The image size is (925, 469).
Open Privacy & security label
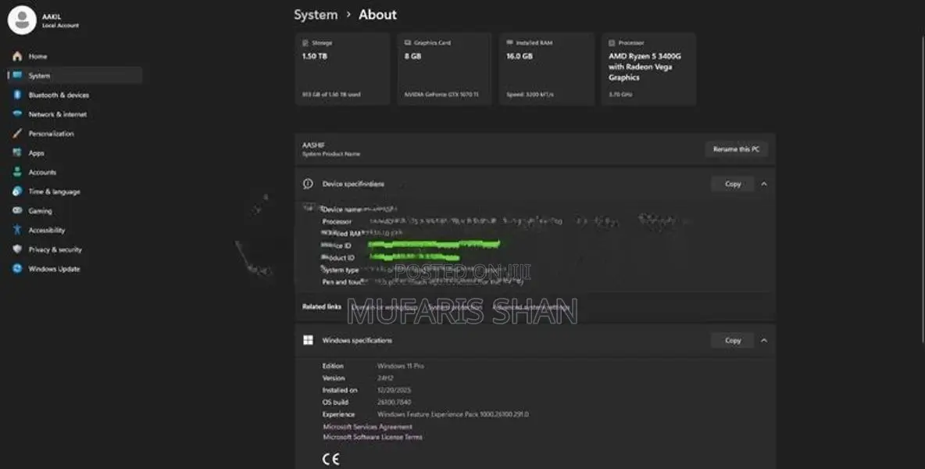click(x=55, y=249)
